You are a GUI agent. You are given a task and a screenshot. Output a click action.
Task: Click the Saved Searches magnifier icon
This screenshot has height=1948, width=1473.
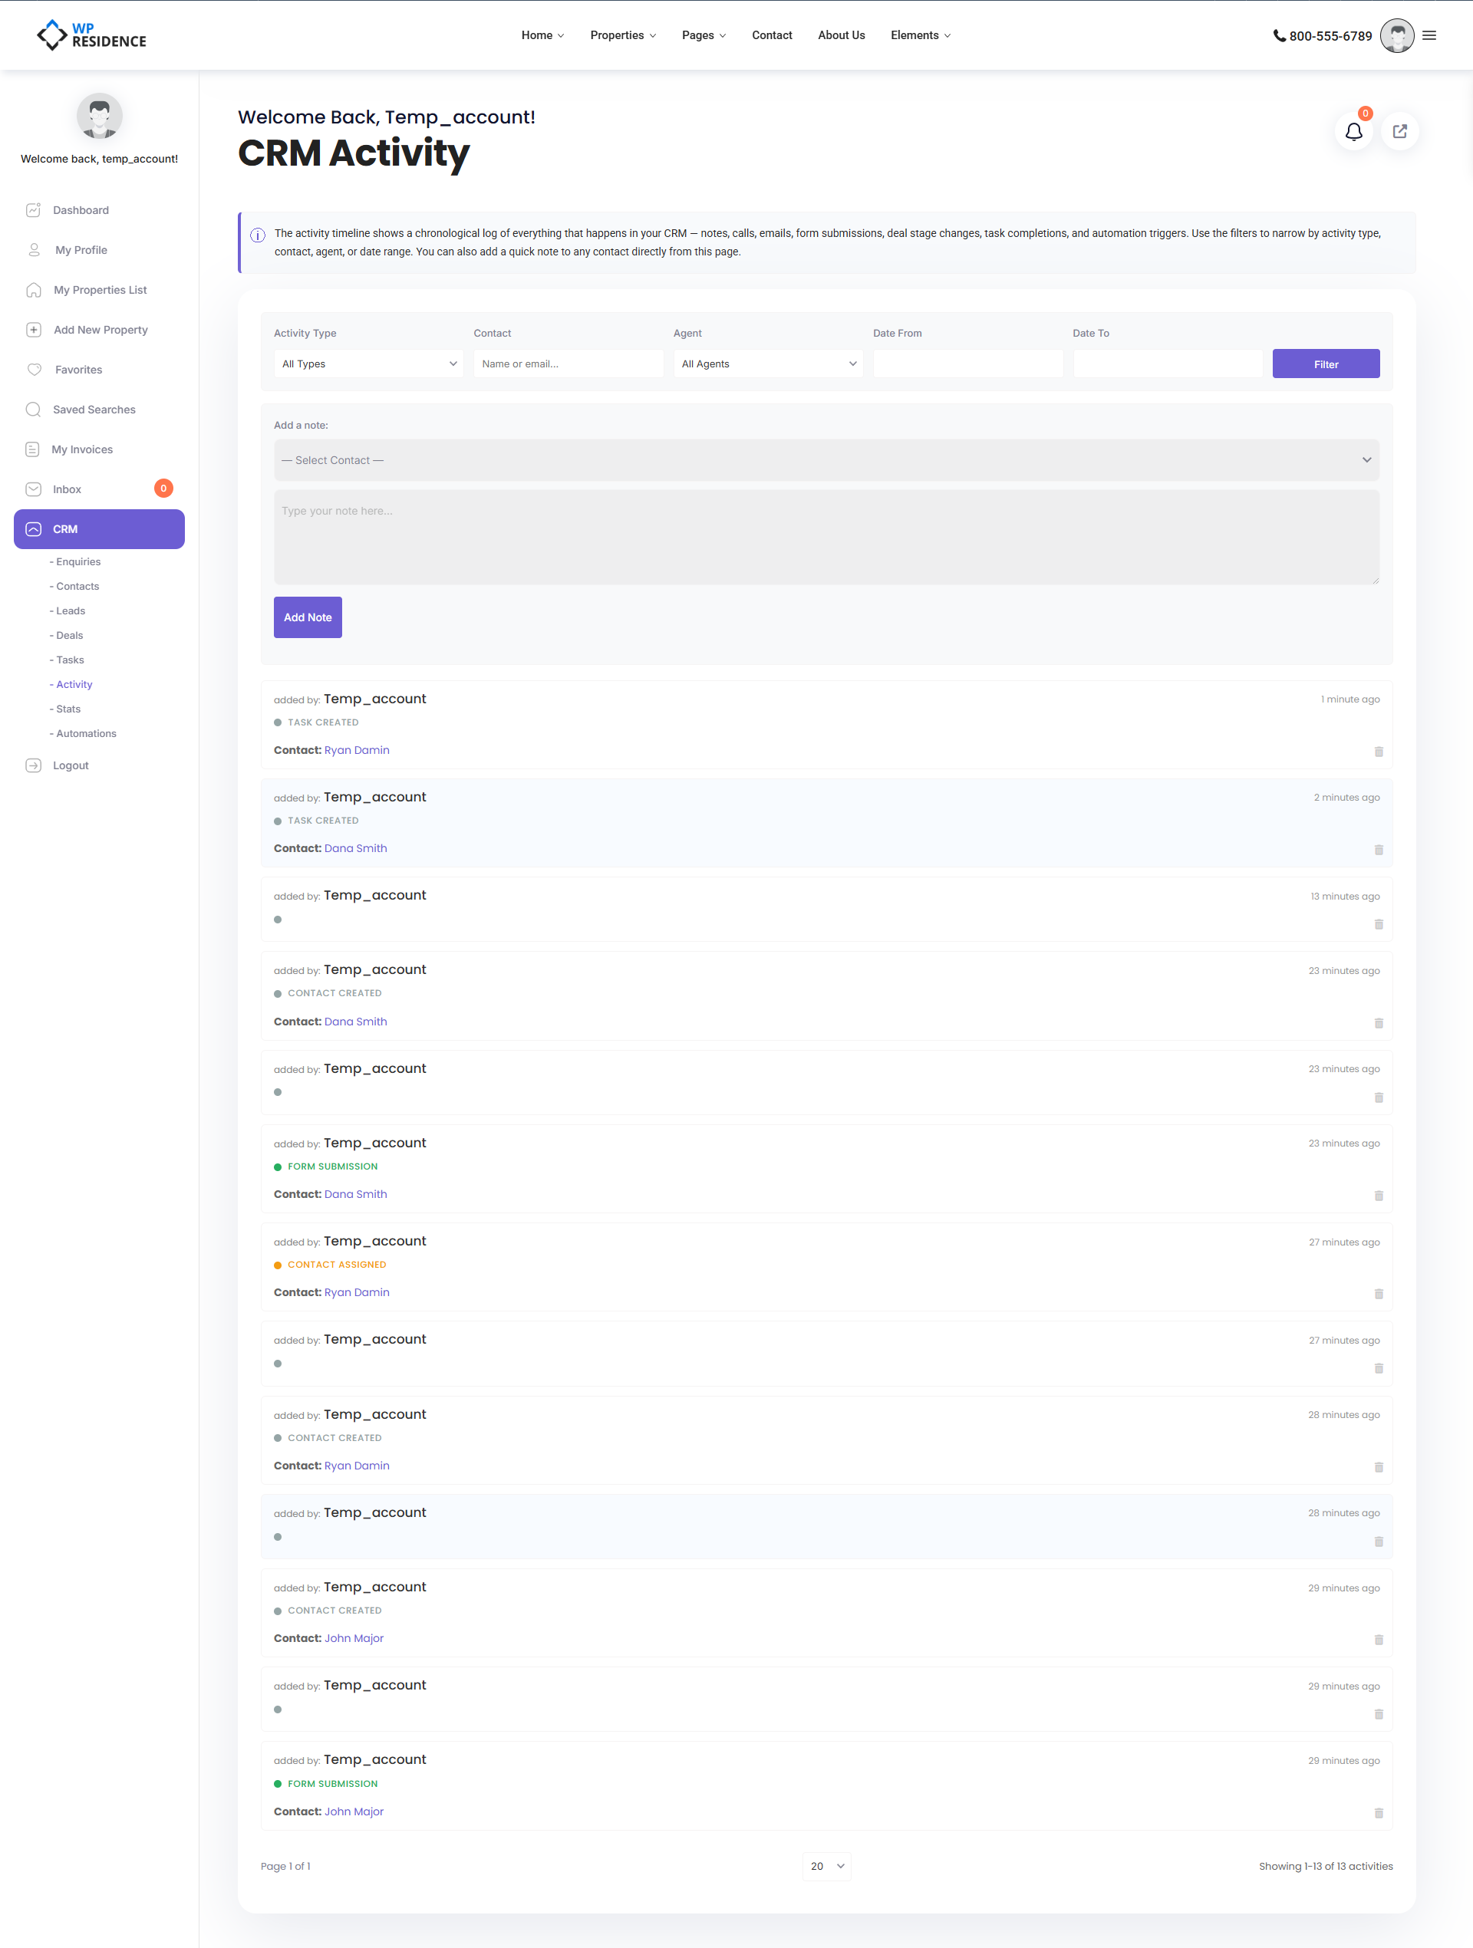click(x=34, y=410)
